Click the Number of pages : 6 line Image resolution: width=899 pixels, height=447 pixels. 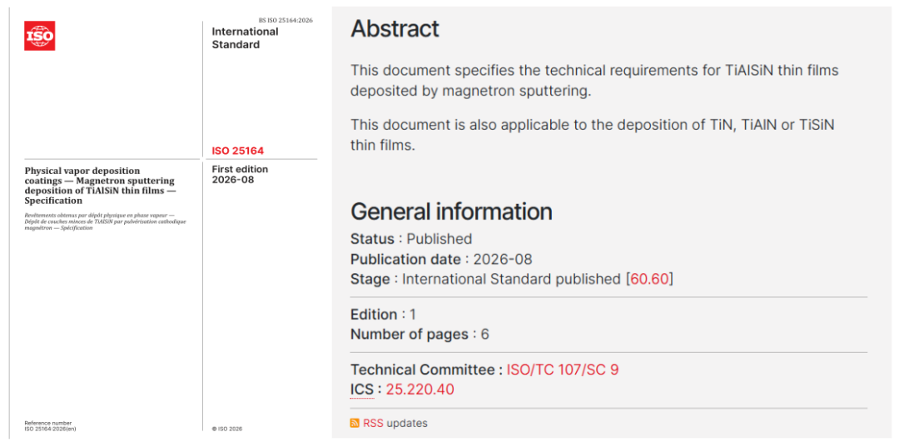(x=420, y=334)
